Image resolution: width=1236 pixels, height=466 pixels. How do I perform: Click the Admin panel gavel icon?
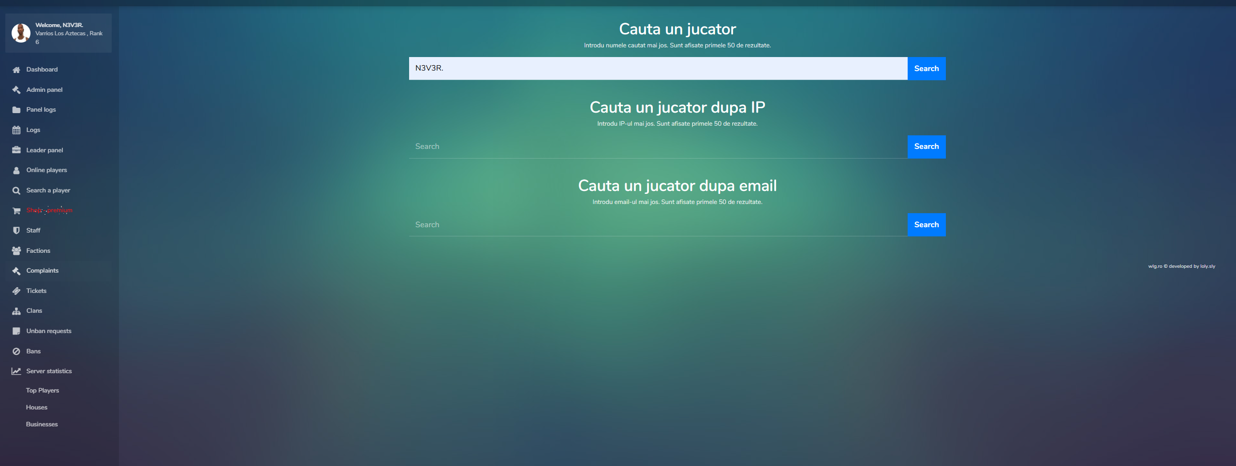click(16, 90)
